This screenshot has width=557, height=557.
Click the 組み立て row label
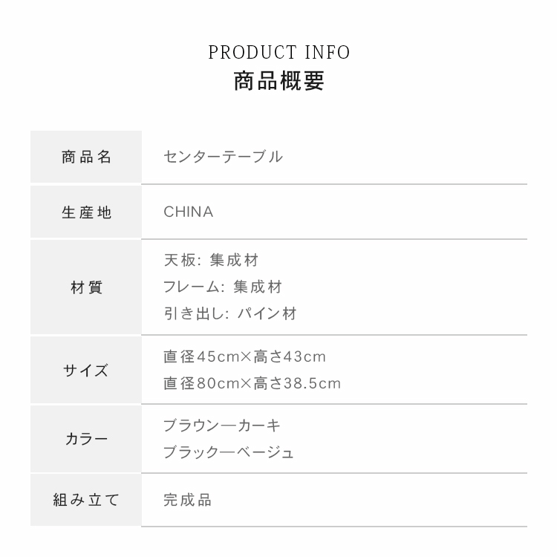[x=86, y=500]
